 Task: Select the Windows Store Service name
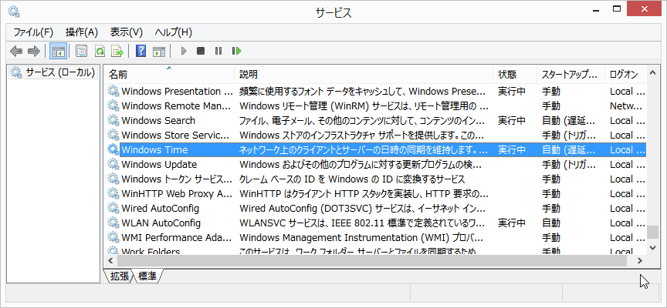coord(175,135)
